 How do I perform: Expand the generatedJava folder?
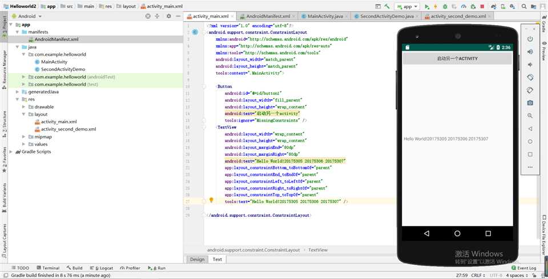(17, 92)
